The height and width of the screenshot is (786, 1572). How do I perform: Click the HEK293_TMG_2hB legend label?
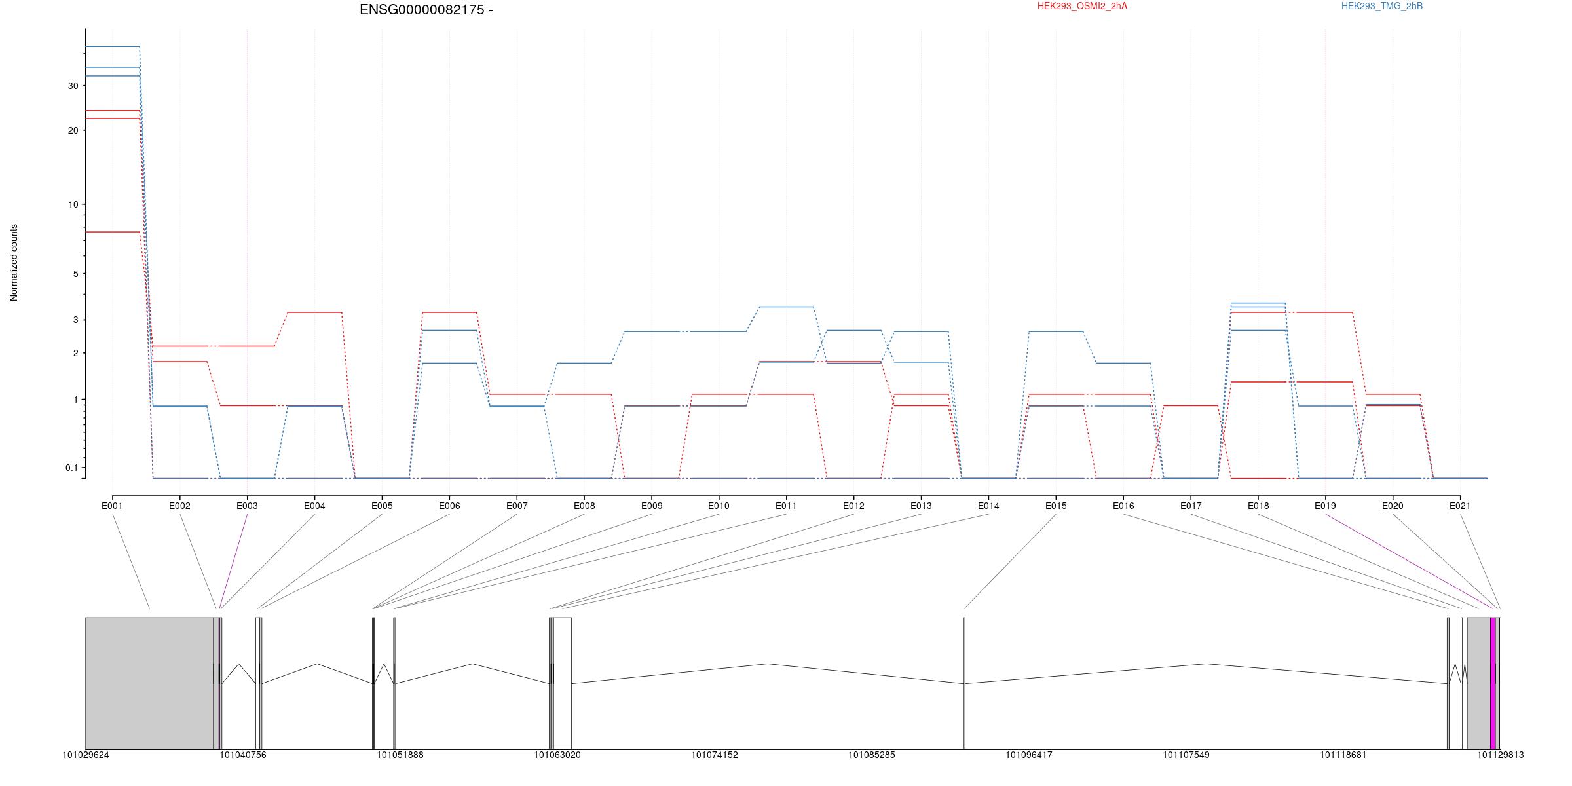tap(1382, 6)
